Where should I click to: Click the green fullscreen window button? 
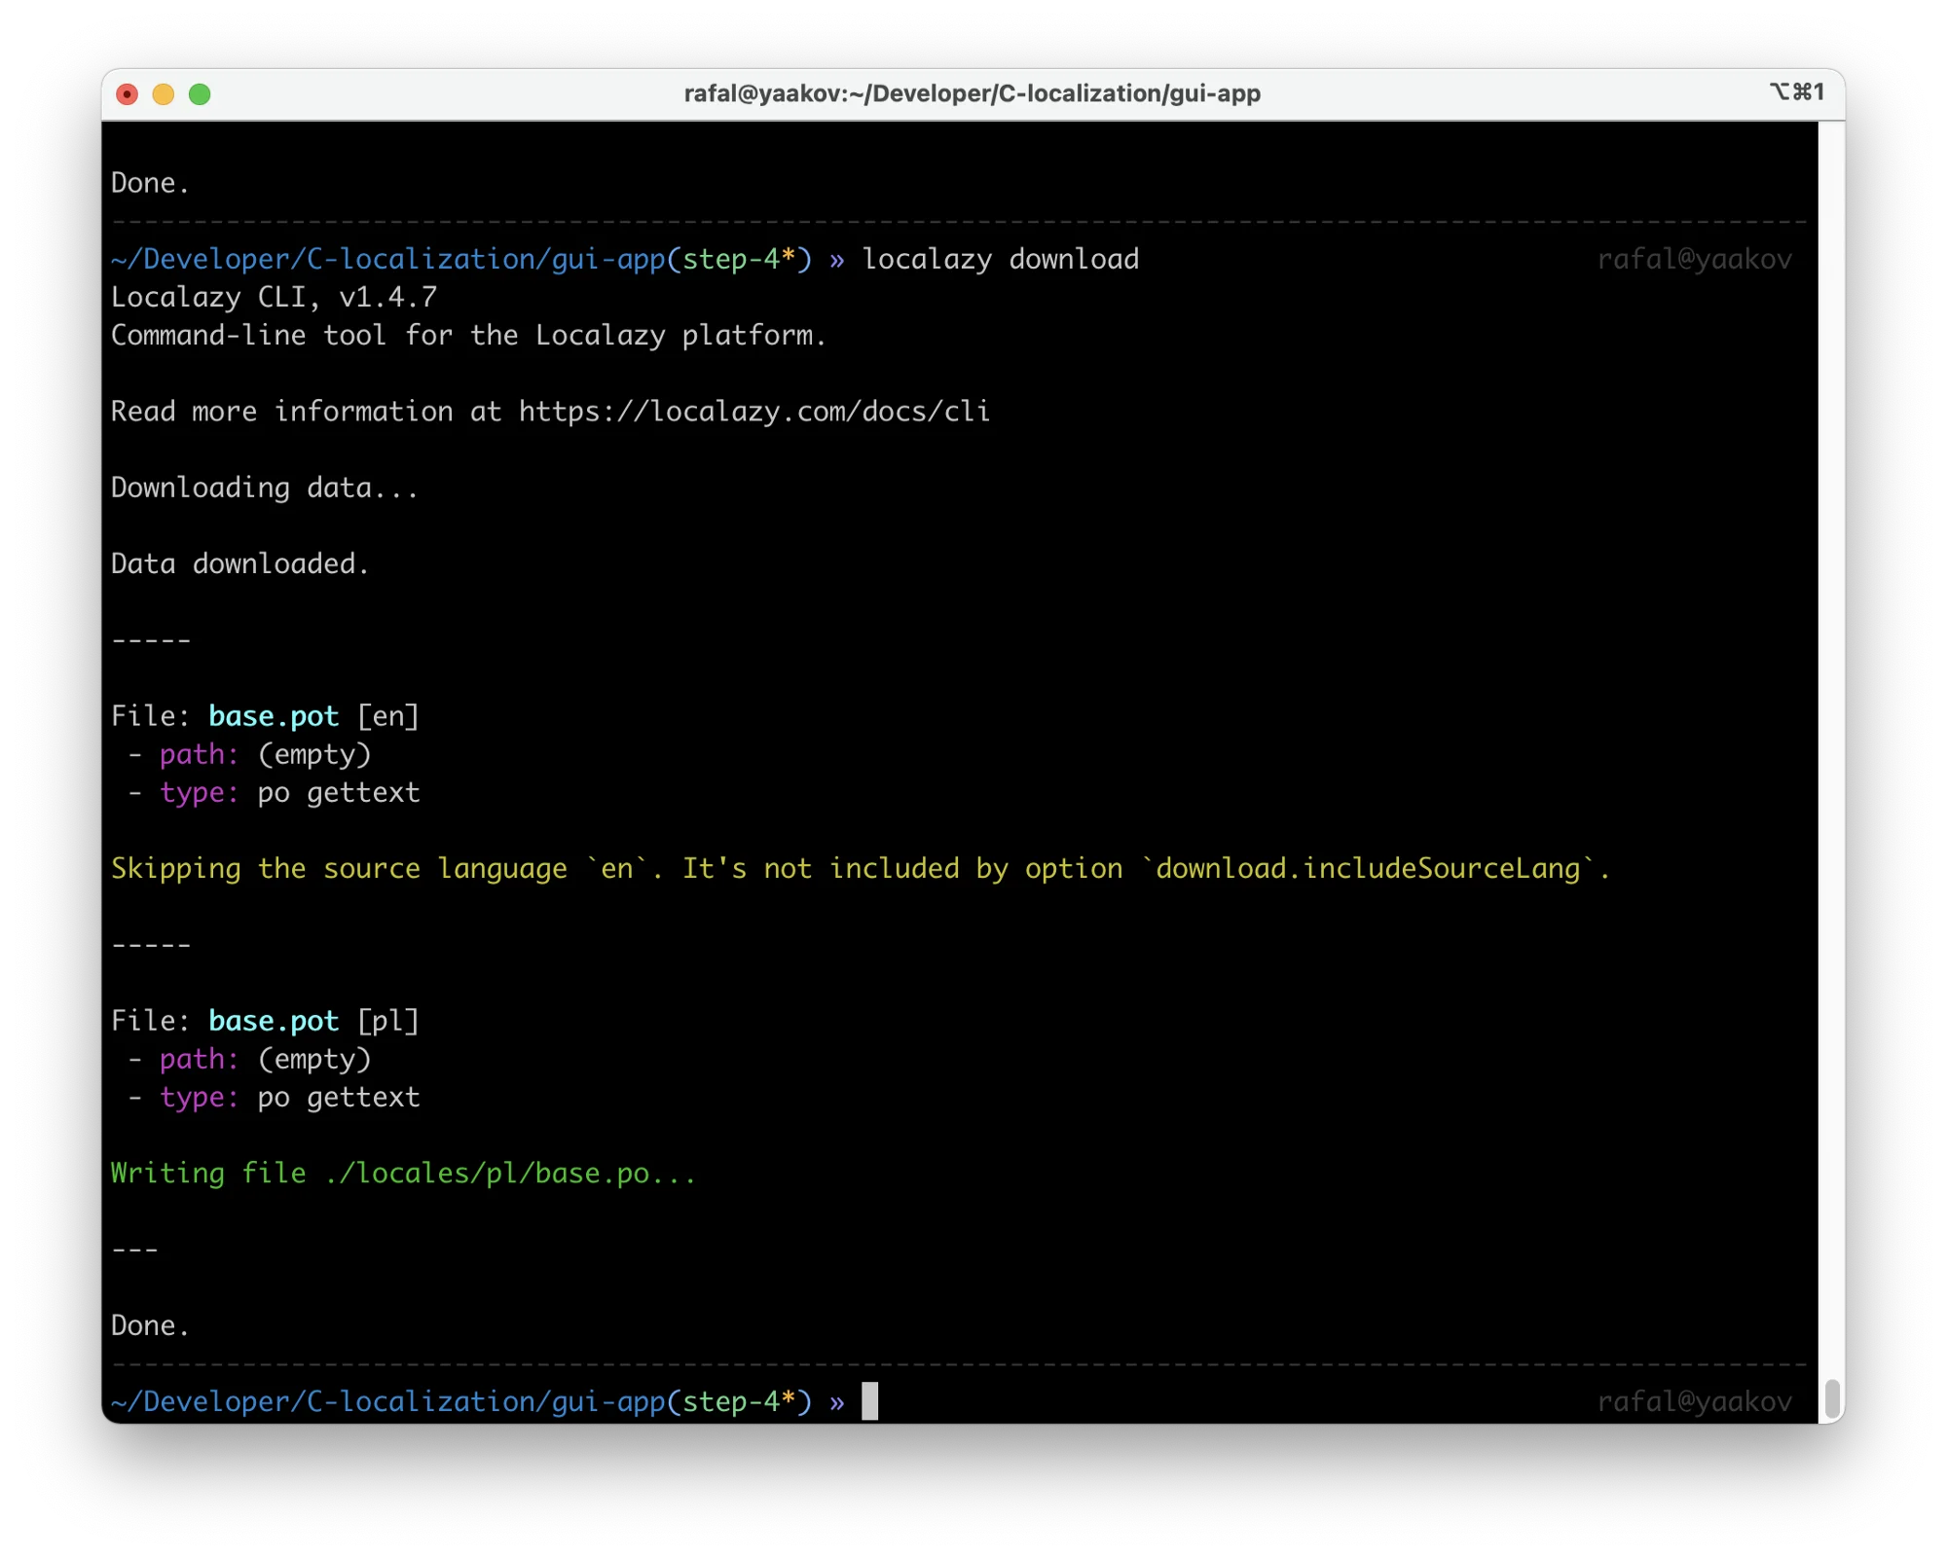click(200, 94)
